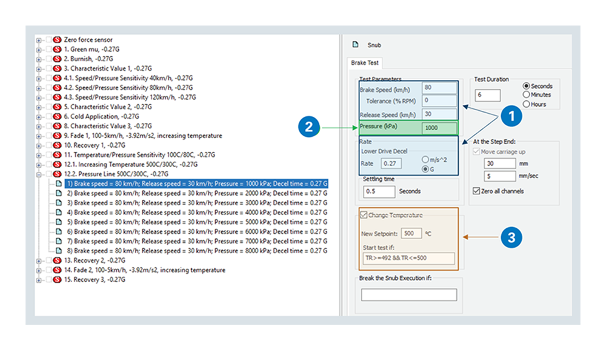Select the Minutes duration radio button
606x350 pixels.
tap(526, 95)
